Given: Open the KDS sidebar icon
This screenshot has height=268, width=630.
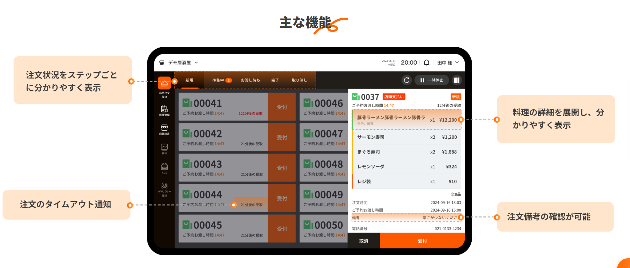Looking at the screenshot, I should coord(164,167).
